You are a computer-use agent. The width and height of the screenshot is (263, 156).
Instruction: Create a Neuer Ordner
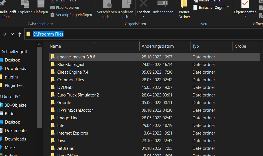click(184, 9)
